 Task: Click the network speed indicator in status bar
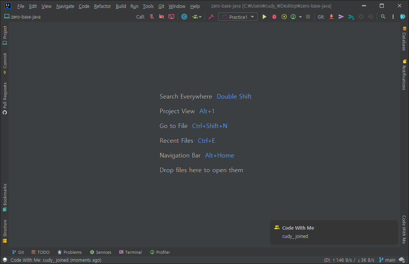click(x=349, y=260)
